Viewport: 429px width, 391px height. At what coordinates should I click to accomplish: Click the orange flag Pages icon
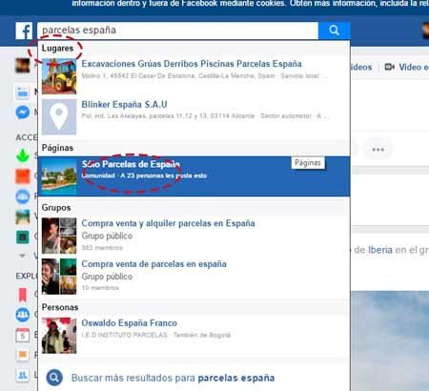(23, 355)
